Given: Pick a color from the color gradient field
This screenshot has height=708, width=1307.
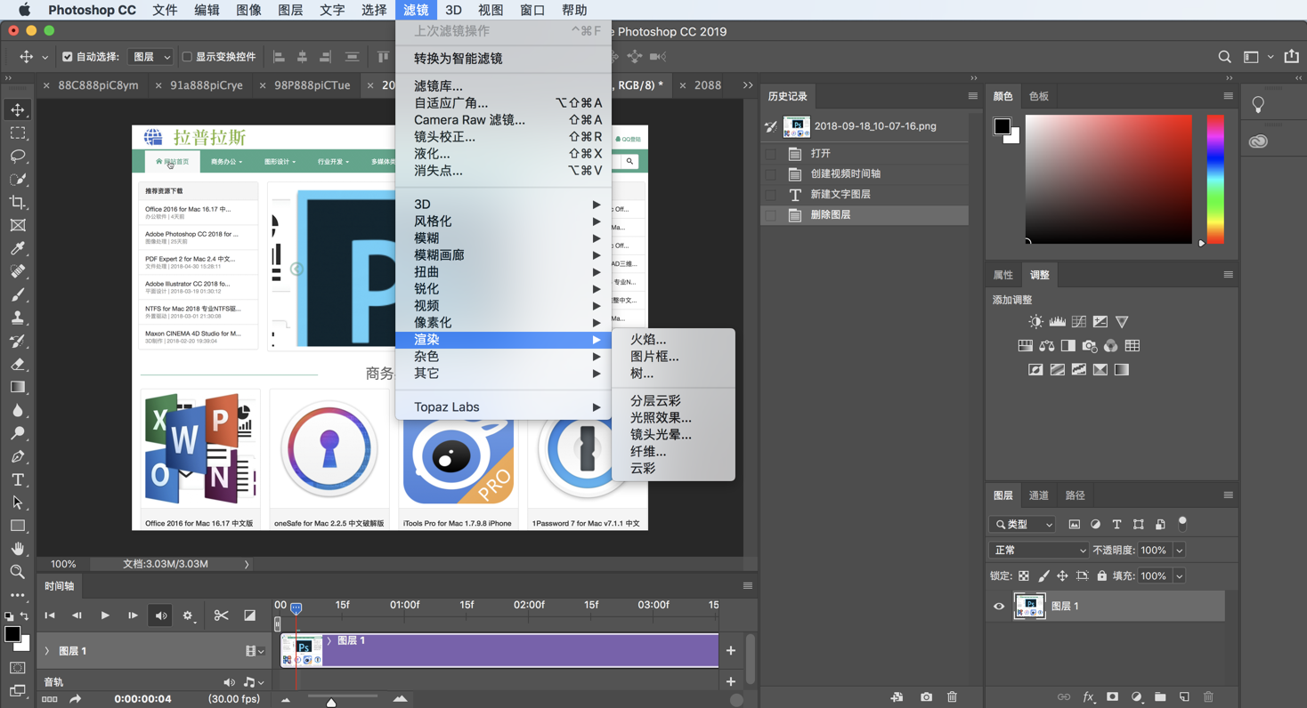Looking at the screenshot, I should (x=1108, y=178).
